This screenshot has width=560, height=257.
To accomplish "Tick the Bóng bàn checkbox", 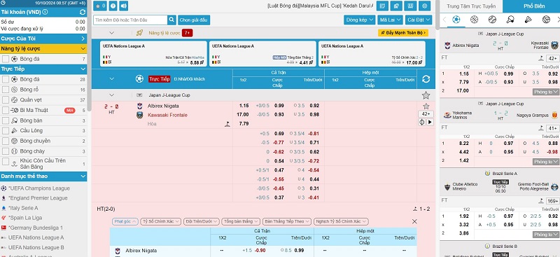I will click(6, 121).
